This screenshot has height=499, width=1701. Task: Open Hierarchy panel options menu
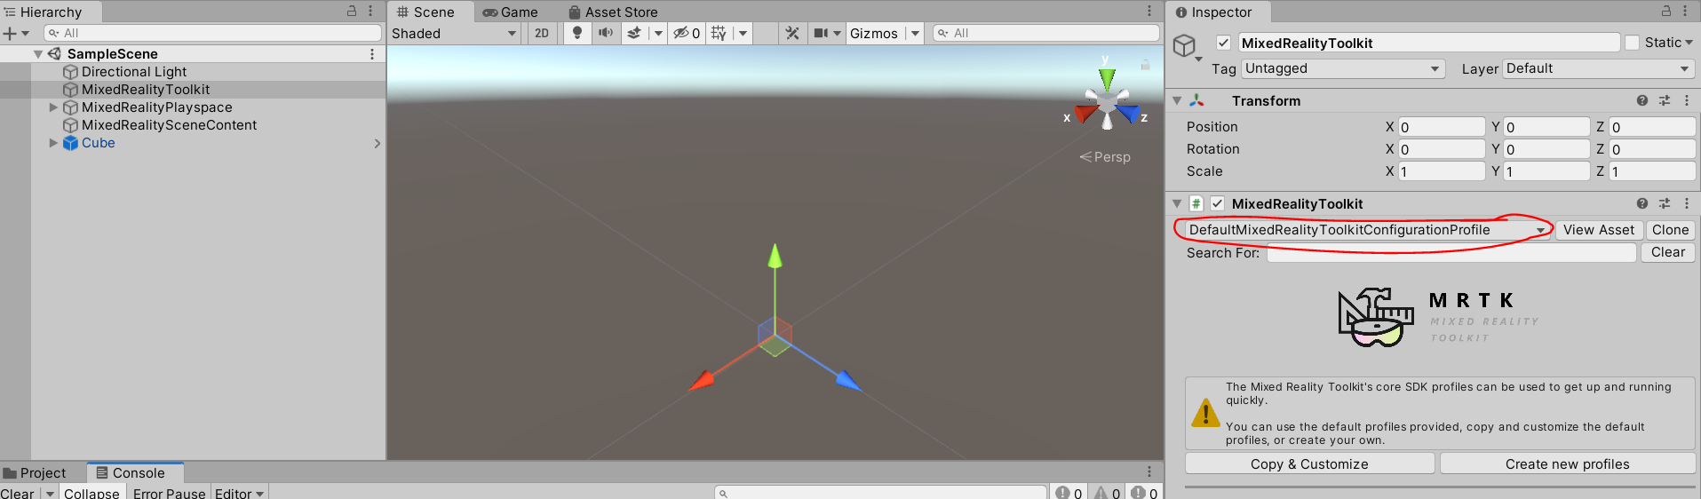(370, 11)
